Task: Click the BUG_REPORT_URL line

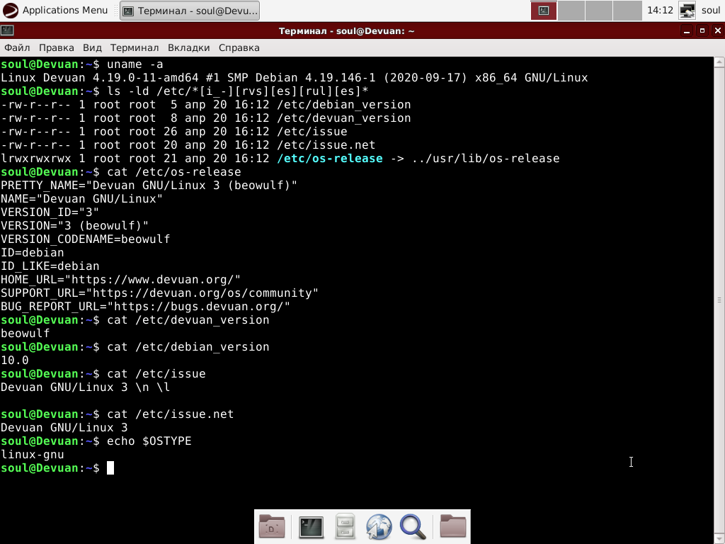Action: click(x=145, y=306)
